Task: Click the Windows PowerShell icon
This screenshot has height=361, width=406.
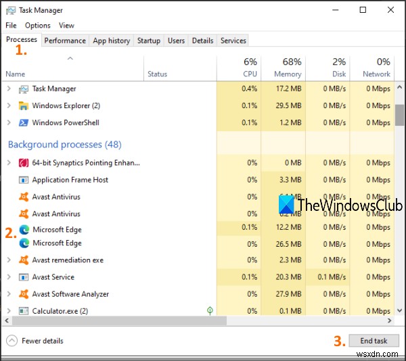Action: [24, 122]
